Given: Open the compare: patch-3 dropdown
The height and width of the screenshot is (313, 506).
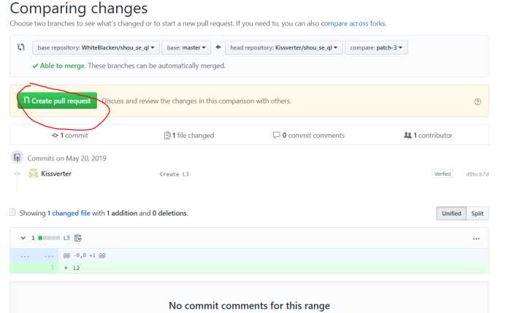Looking at the screenshot, I should tap(376, 47).
